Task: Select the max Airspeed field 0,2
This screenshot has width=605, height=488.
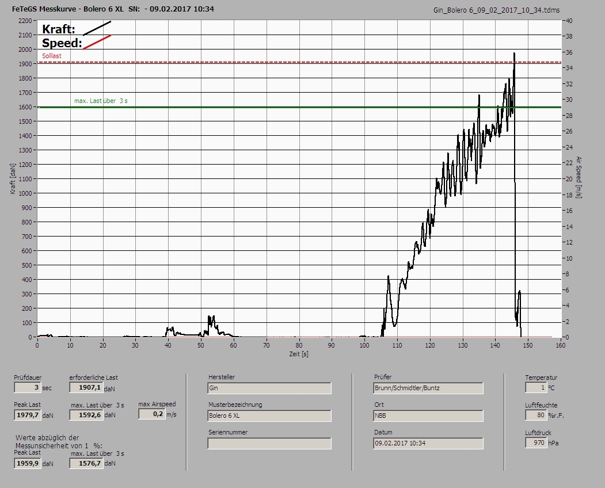Action: 151,414
